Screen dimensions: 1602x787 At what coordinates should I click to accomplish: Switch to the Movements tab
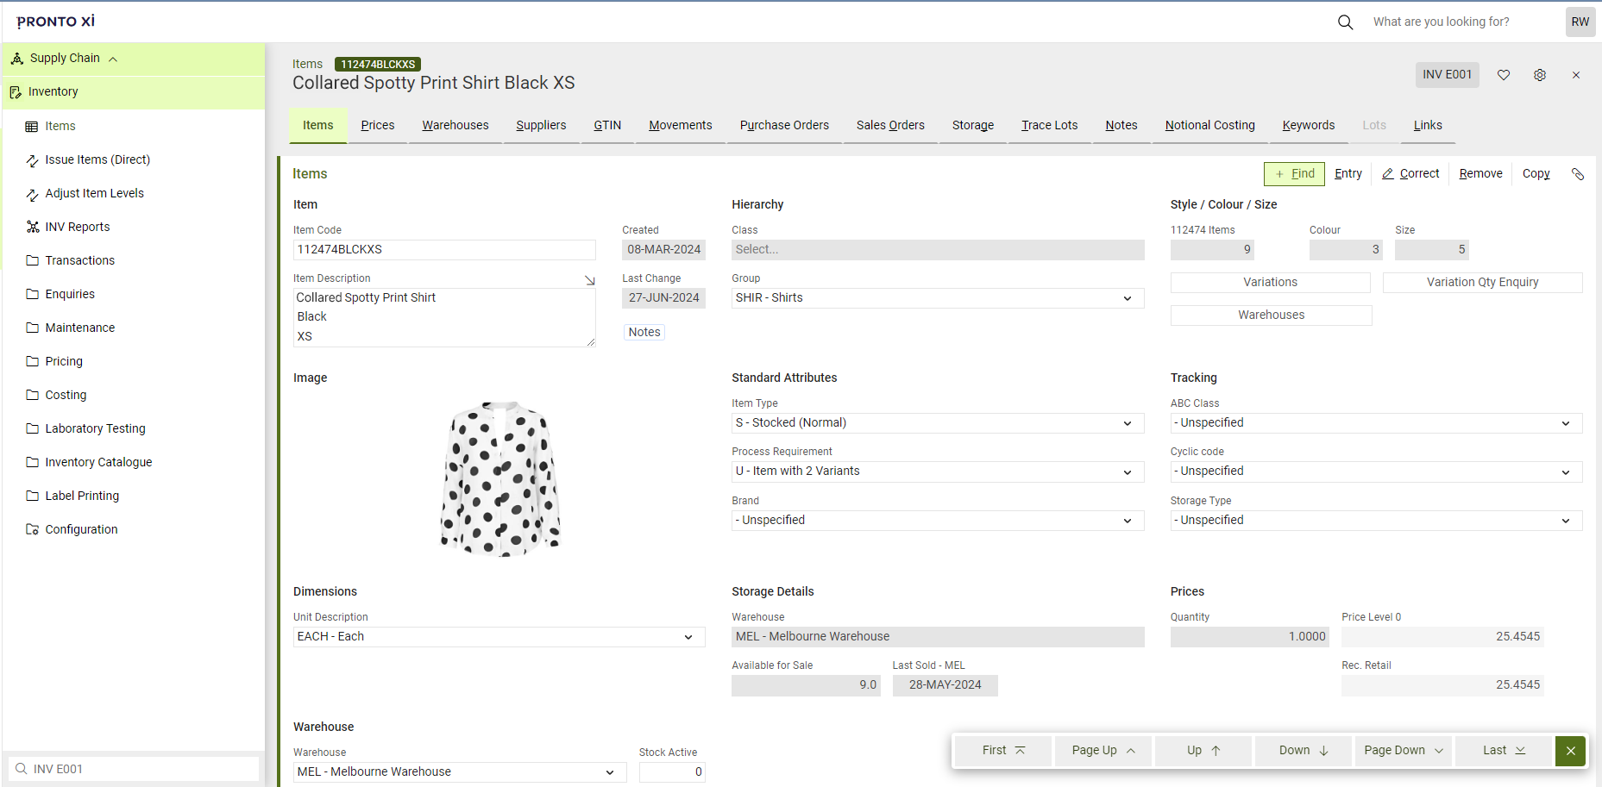coord(680,125)
